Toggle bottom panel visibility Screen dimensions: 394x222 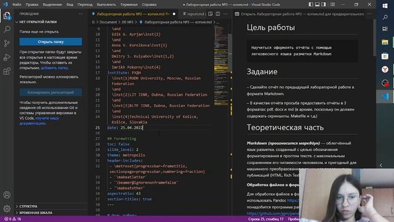click(318, 4)
